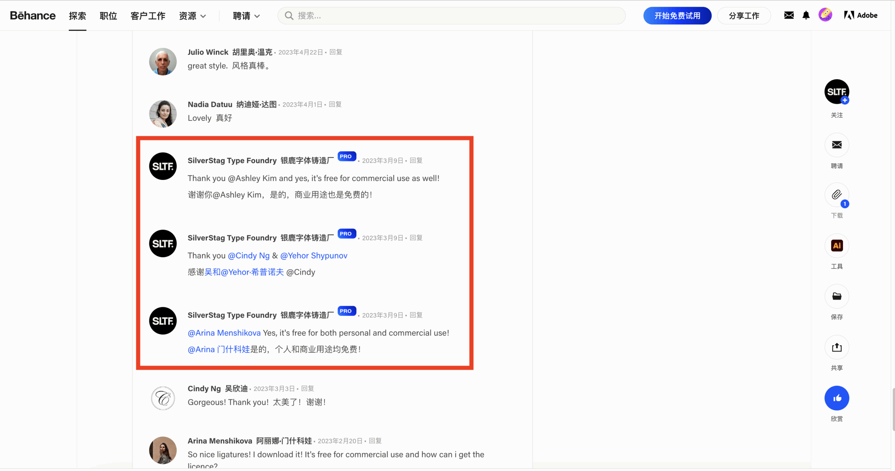Toggle the blue 欣赏 appreciate thumbs-up button
The height and width of the screenshot is (471, 895).
(x=837, y=398)
